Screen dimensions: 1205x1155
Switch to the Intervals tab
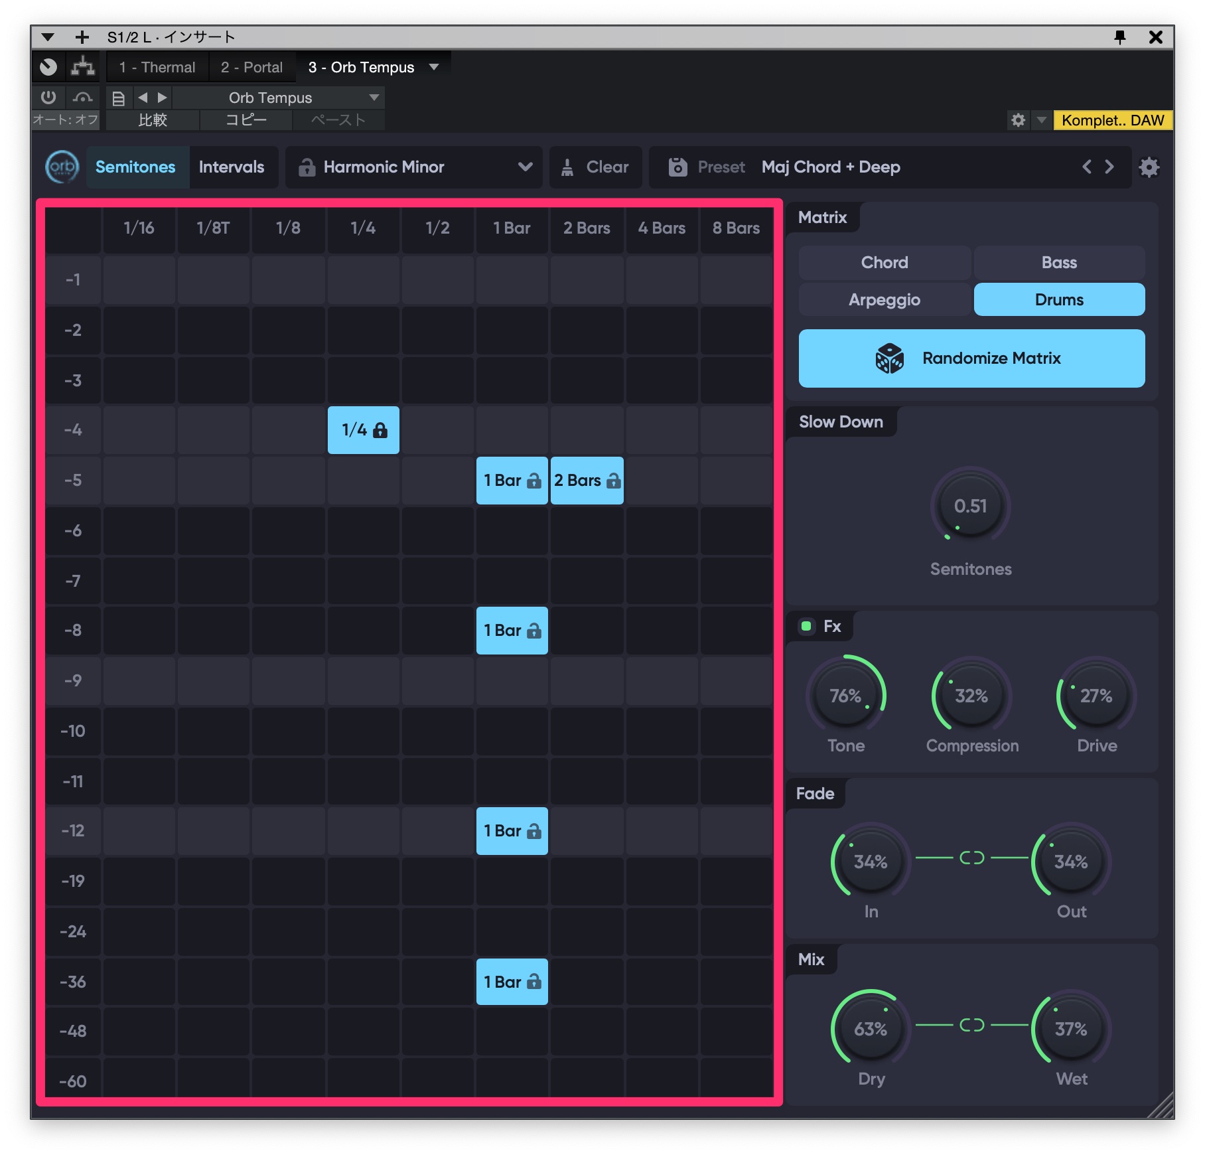click(232, 167)
